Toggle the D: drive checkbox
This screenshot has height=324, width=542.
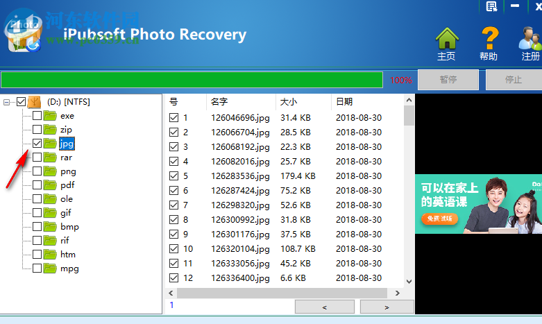coord(21,101)
